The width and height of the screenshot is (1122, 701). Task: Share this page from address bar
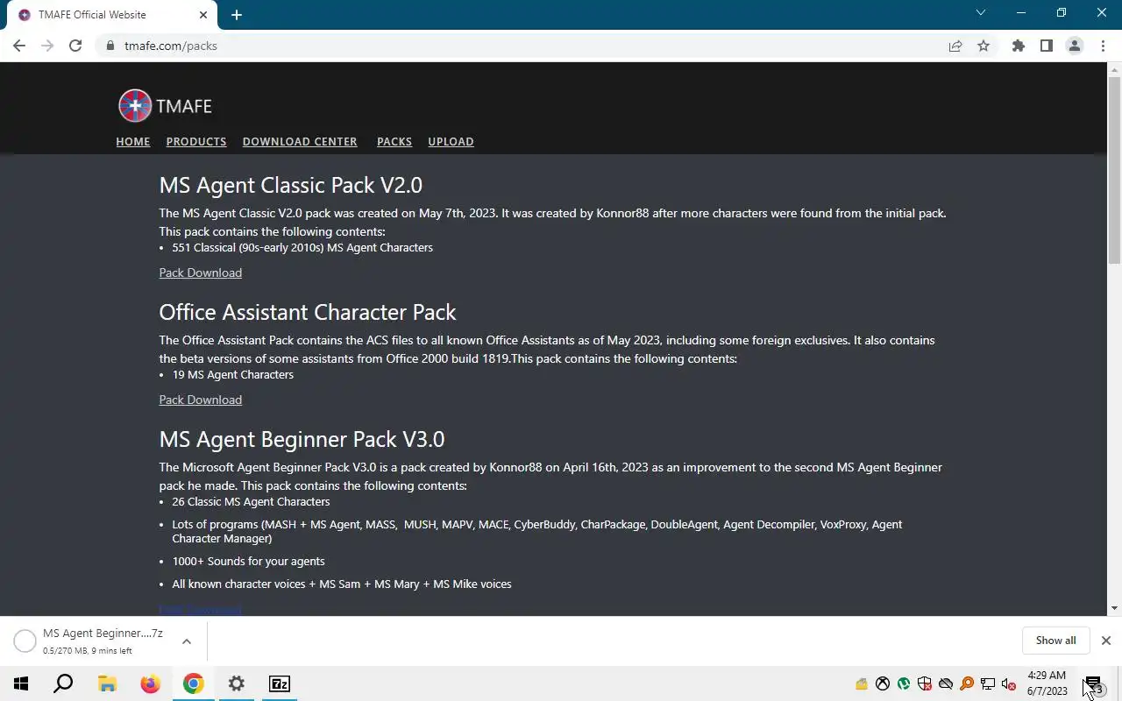point(955,46)
